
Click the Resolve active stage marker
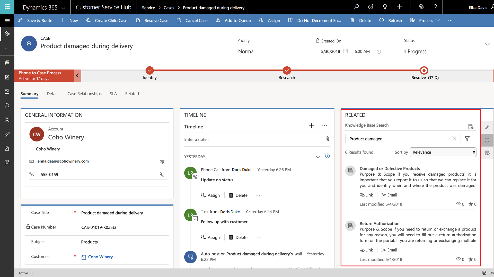click(424, 70)
